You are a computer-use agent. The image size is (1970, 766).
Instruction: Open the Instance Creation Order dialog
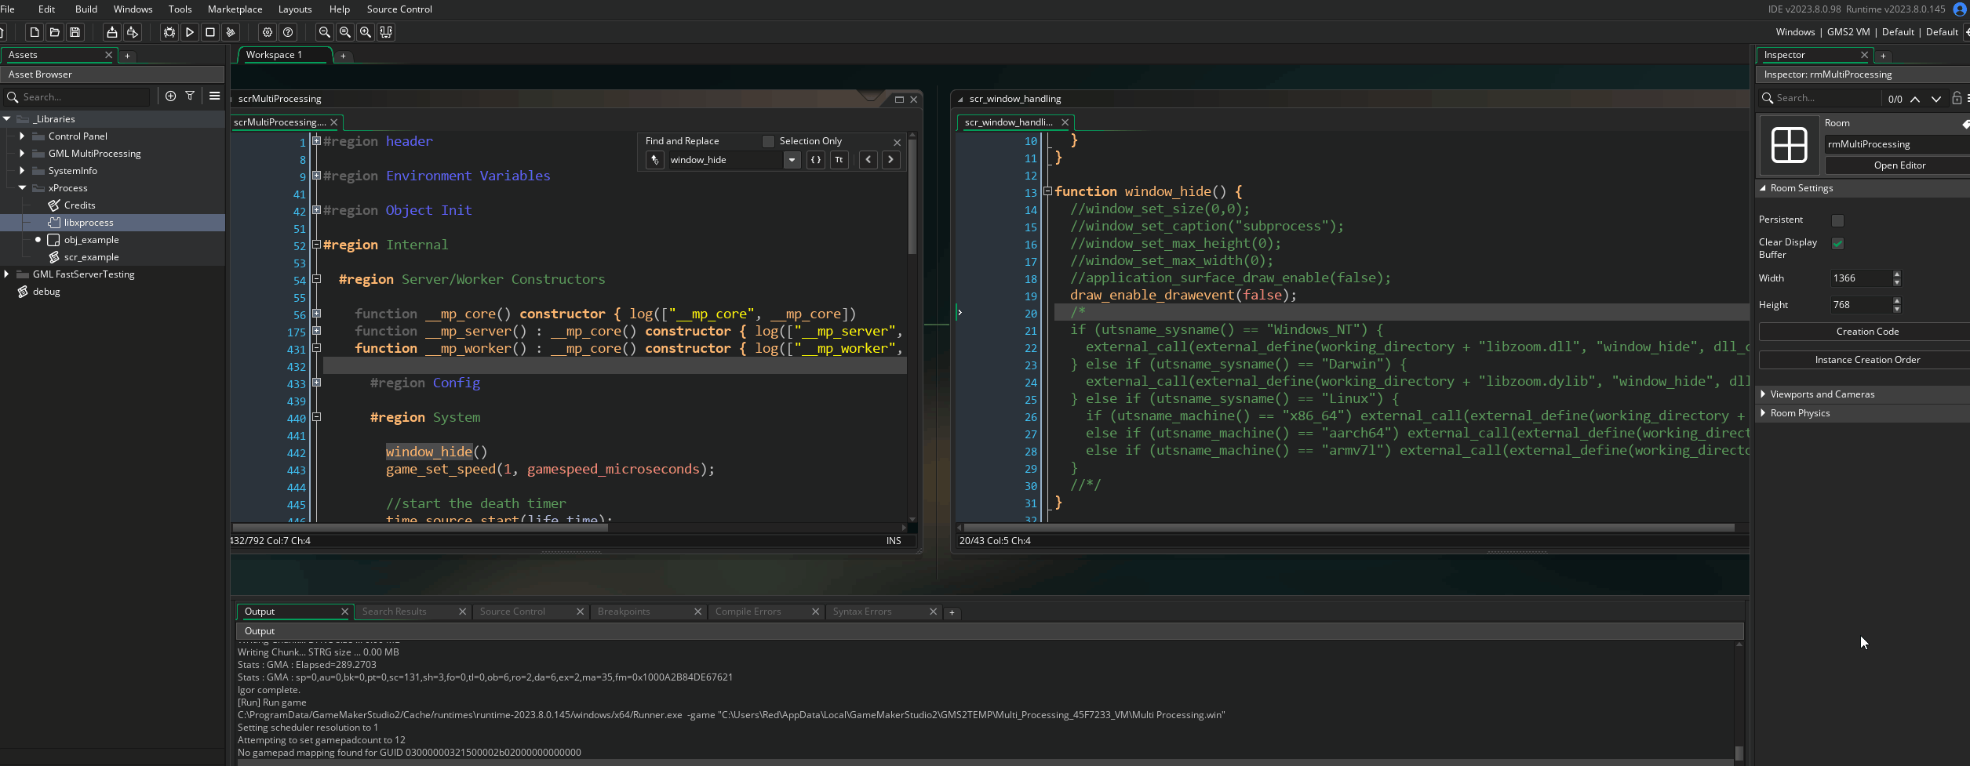tap(1867, 359)
